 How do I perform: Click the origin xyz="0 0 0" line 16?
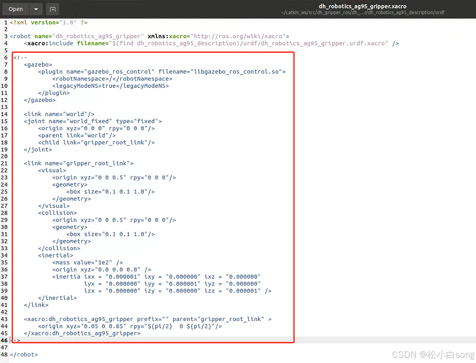coord(96,128)
